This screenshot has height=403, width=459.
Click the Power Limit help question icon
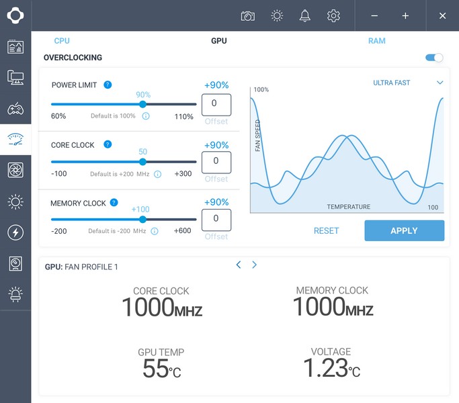click(108, 85)
